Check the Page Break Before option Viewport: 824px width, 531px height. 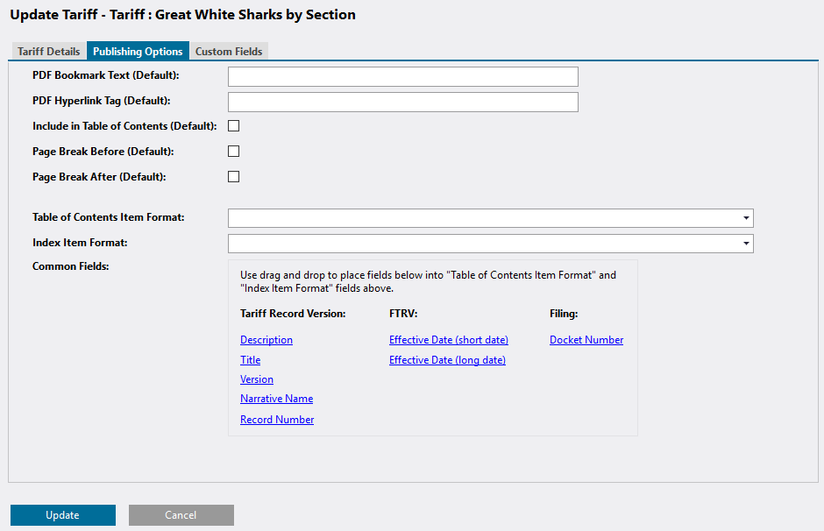234,152
